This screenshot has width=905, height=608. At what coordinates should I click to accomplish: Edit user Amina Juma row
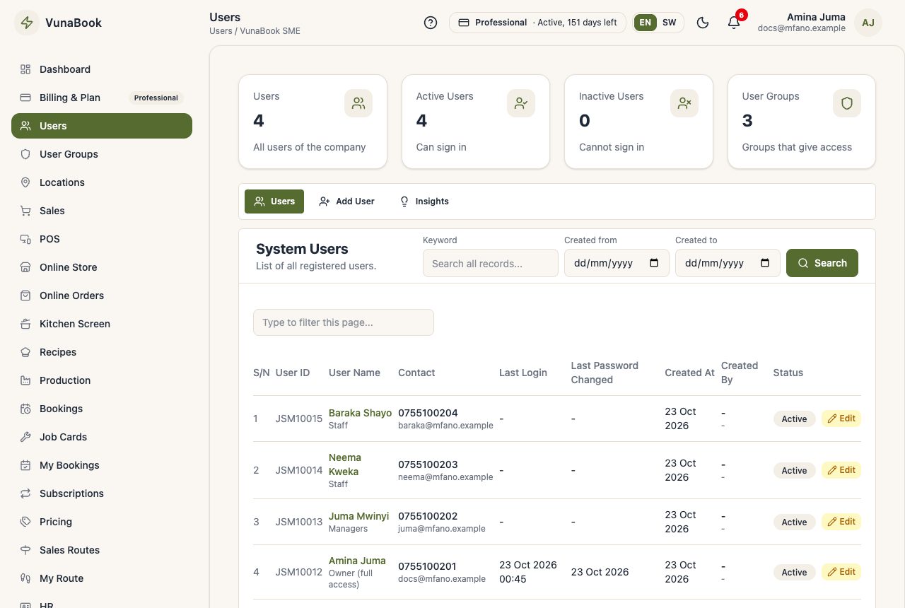[x=841, y=572]
